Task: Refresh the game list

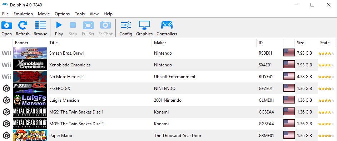Action: click(23, 25)
